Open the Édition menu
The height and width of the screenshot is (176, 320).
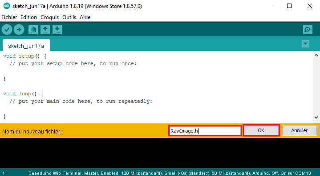pyautogui.click(x=28, y=17)
